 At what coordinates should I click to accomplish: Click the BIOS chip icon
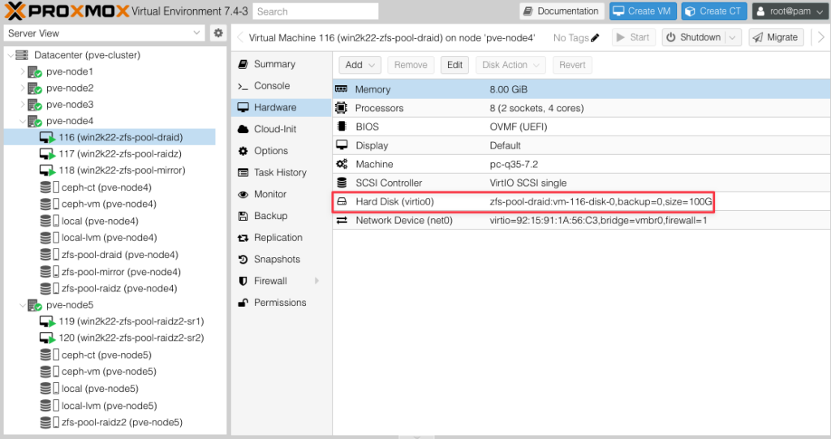pos(342,127)
